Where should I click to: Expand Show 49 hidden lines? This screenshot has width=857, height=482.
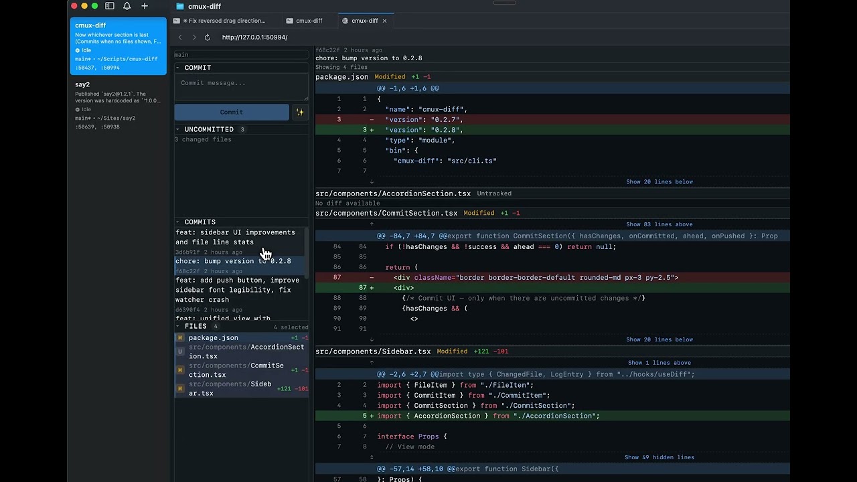(x=659, y=457)
